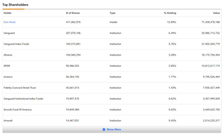Open the Elon Musk holder link
This screenshot has width=222, height=134.
coord(10,22)
